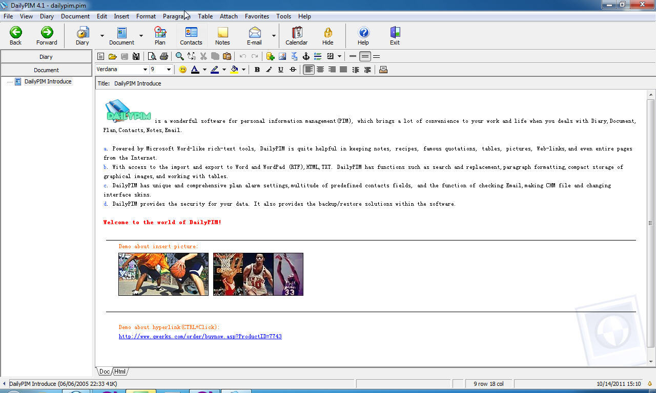Open the font color dropdown arrow
Viewport: 656px width, 393px height.
204,70
